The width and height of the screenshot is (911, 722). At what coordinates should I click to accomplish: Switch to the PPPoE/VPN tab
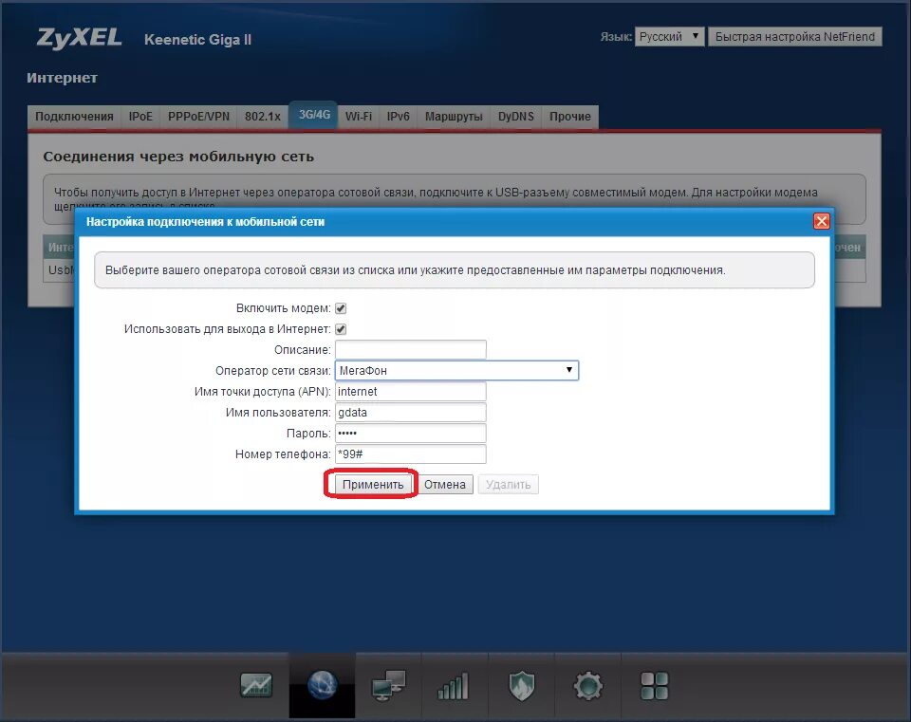click(198, 116)
